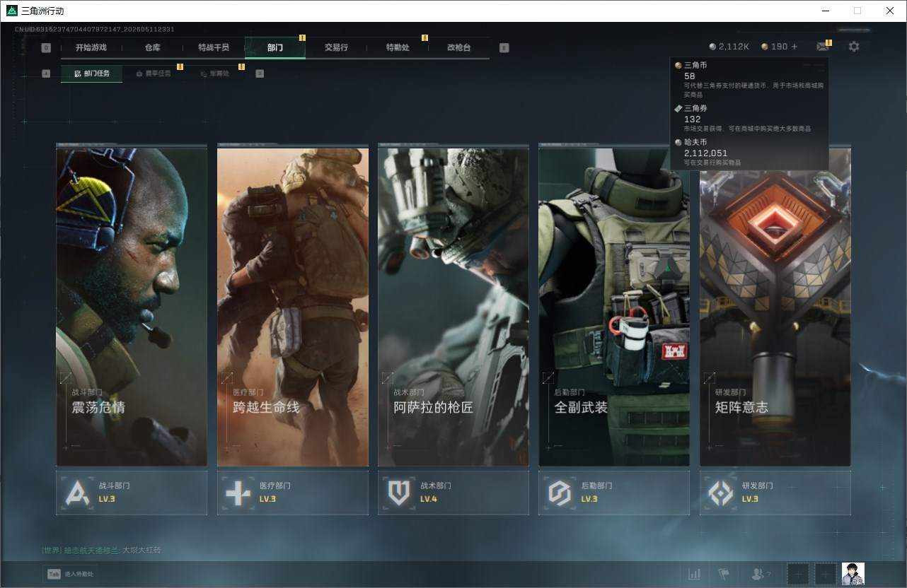Switch to the 改枪台 tab

tap(458, 47)
